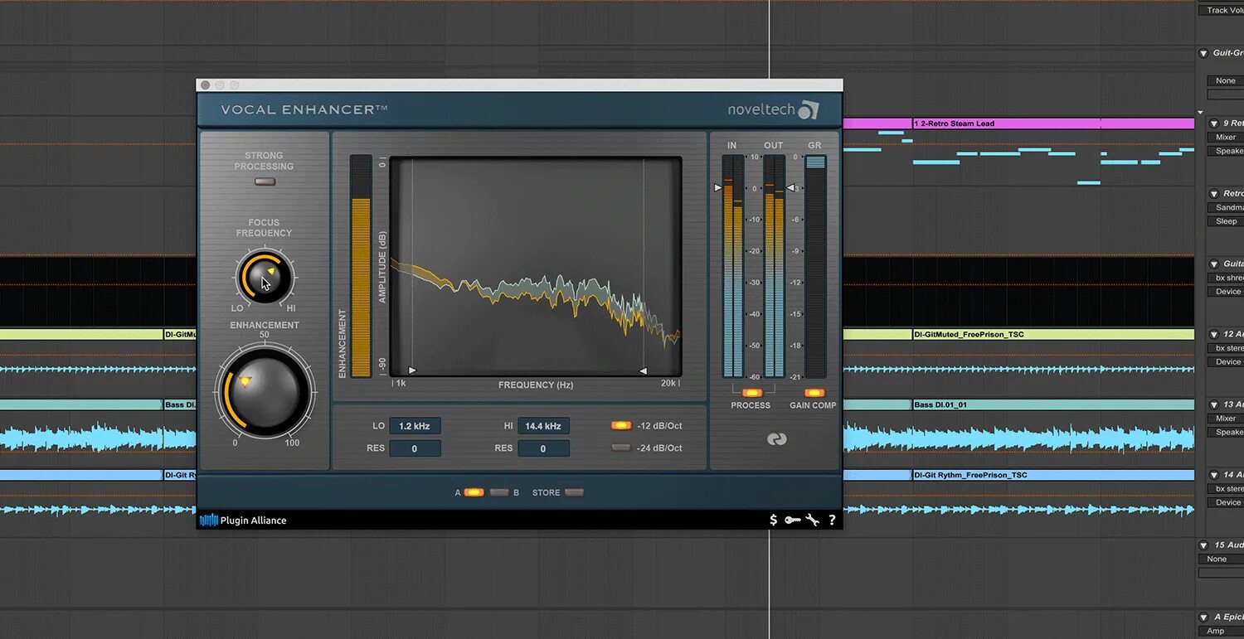Select the DI-Git Rythm_FreePrison_TSC clip right of plugin

point(1053,475)
